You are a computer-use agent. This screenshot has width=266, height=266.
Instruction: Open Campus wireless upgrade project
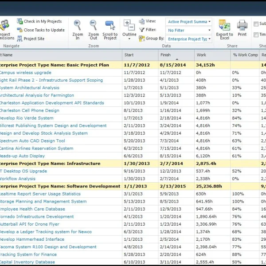pyautogui.click(x=25, y=73)
